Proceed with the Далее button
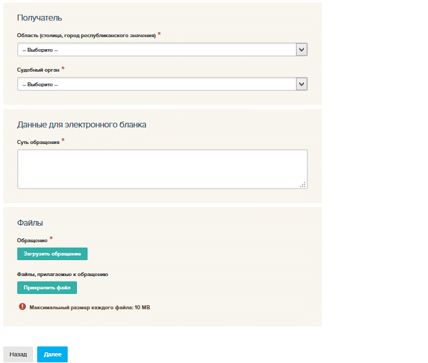 pos(52,354)
